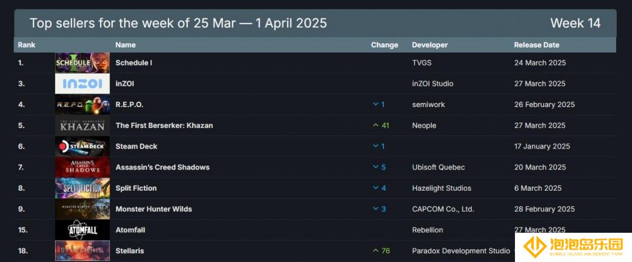This screenshot has height=262, width=632.
Task: Open the CAPCOM Co., Ltd. developer link
Action: click(443, 209)
